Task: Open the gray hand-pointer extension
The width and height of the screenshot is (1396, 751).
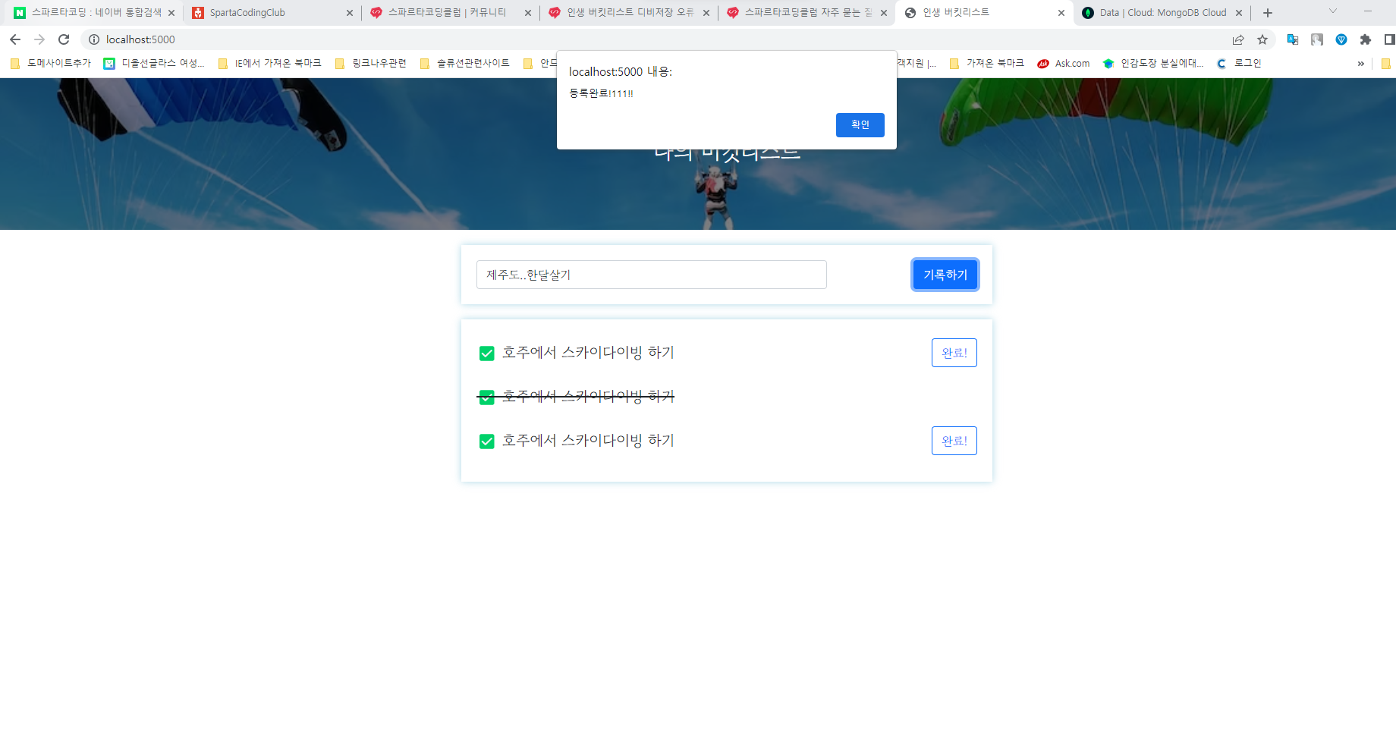Action: point(1317,39)
